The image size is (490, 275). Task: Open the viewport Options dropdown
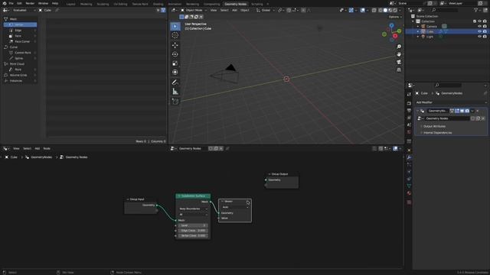click(x=395, y=17)
